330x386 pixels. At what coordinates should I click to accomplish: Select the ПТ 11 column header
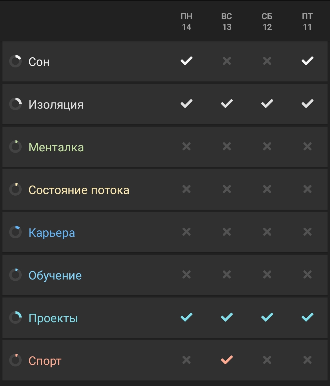click(x=307, y=22)
